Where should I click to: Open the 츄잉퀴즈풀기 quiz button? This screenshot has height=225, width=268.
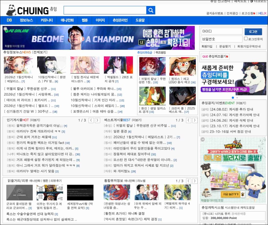(x=215, y=56)
